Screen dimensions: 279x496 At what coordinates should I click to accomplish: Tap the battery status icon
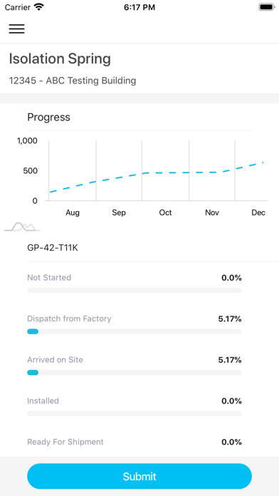coord(267,7)
